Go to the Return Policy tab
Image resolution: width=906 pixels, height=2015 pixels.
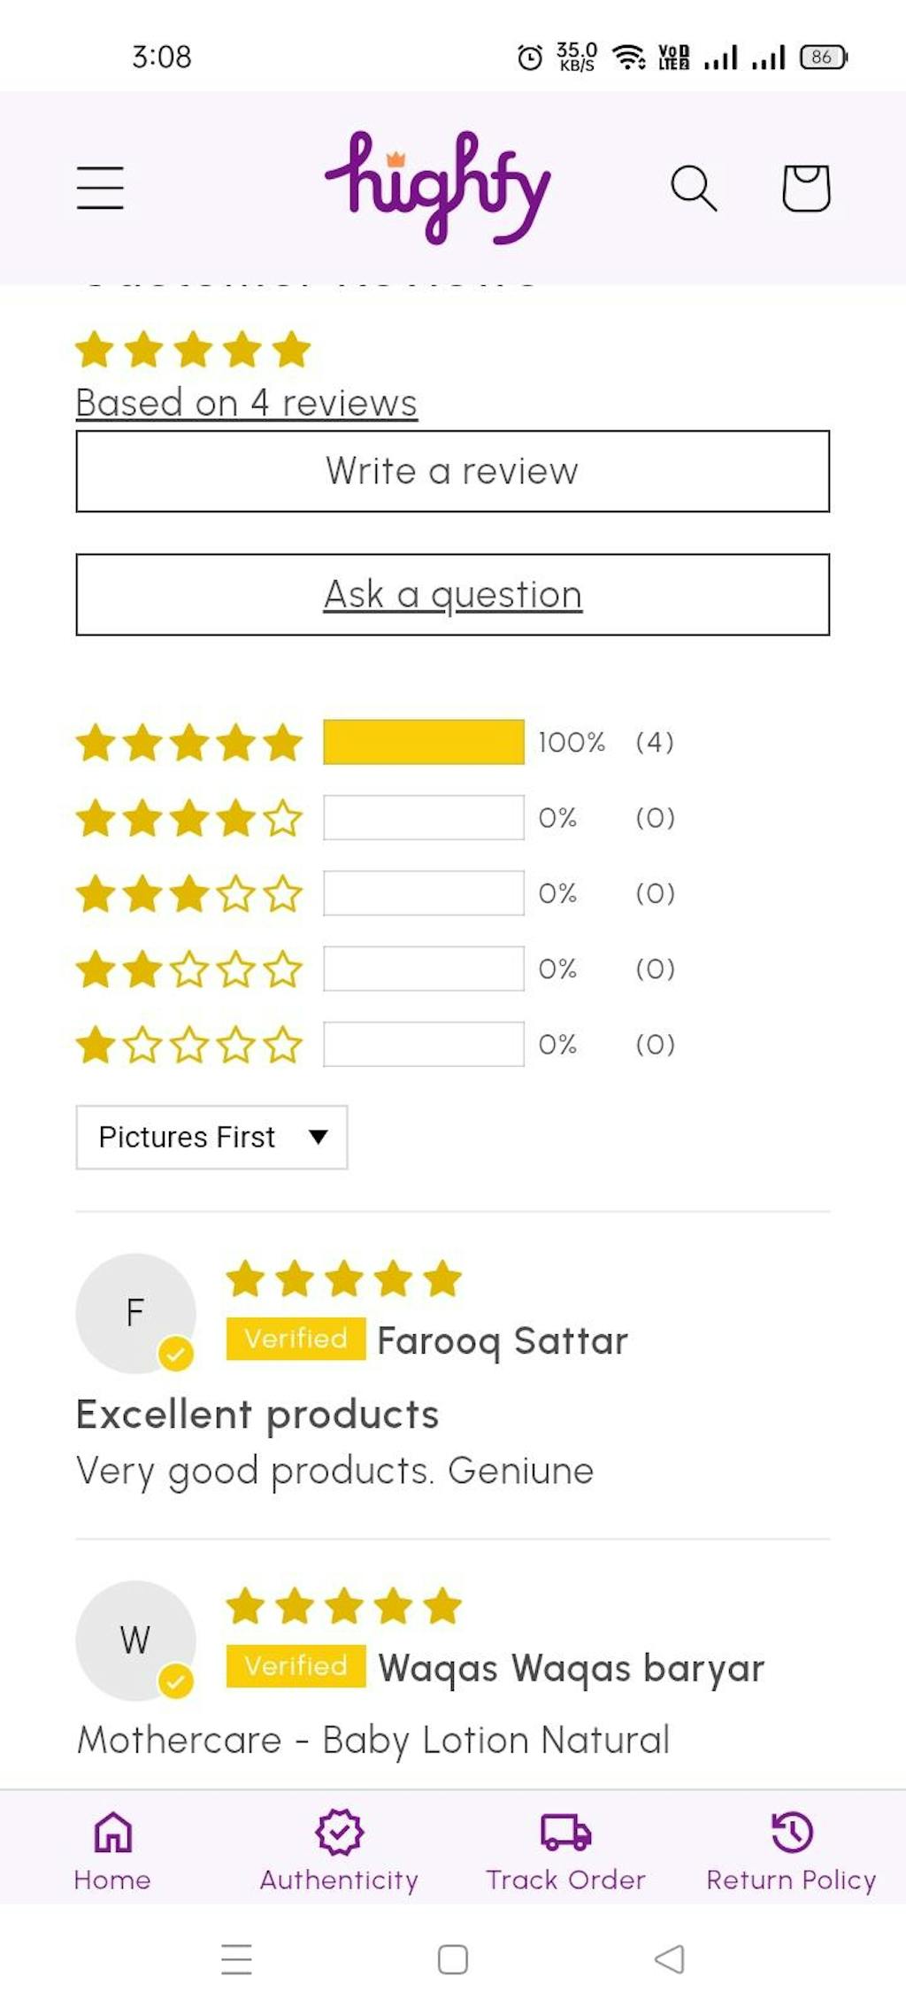(x=791, y=1850)
